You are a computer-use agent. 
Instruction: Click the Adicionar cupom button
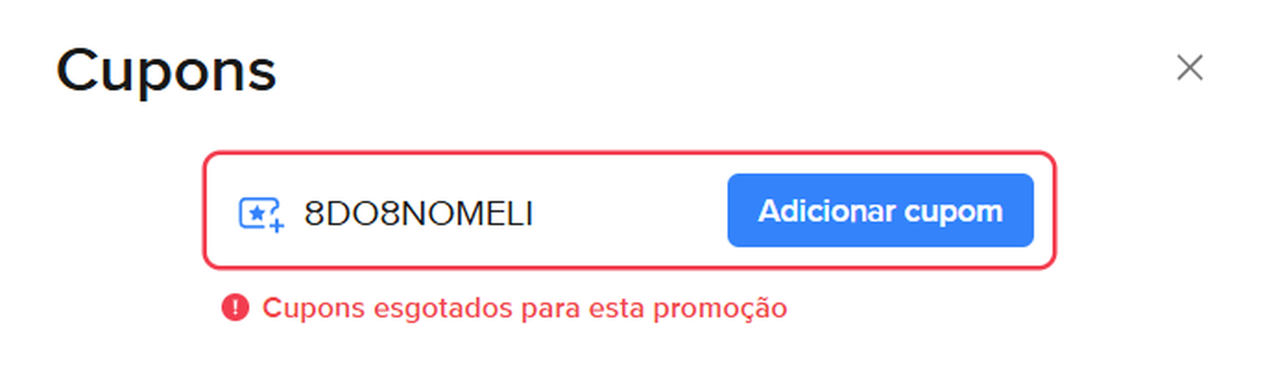tap(880, 210)
